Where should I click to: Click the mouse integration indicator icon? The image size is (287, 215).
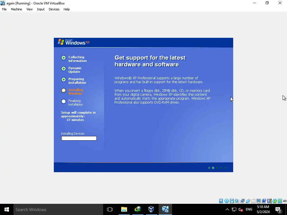275,201
